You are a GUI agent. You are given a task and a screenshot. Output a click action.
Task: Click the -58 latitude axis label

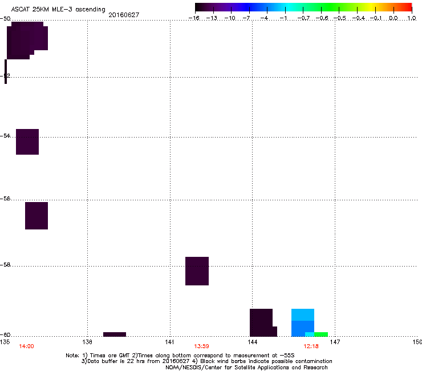(5, 265)
